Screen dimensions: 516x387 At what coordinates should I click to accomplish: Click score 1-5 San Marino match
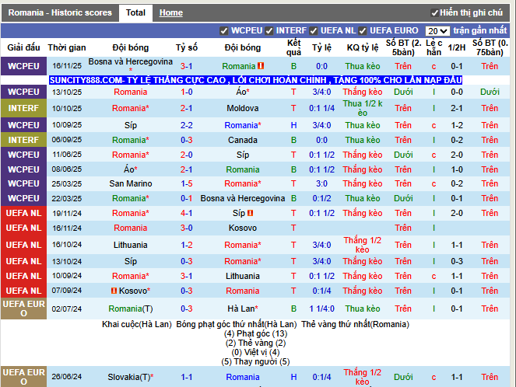[x=186, y=183]
